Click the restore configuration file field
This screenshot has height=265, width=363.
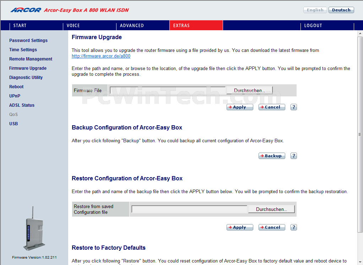click(x=189, y=209)
